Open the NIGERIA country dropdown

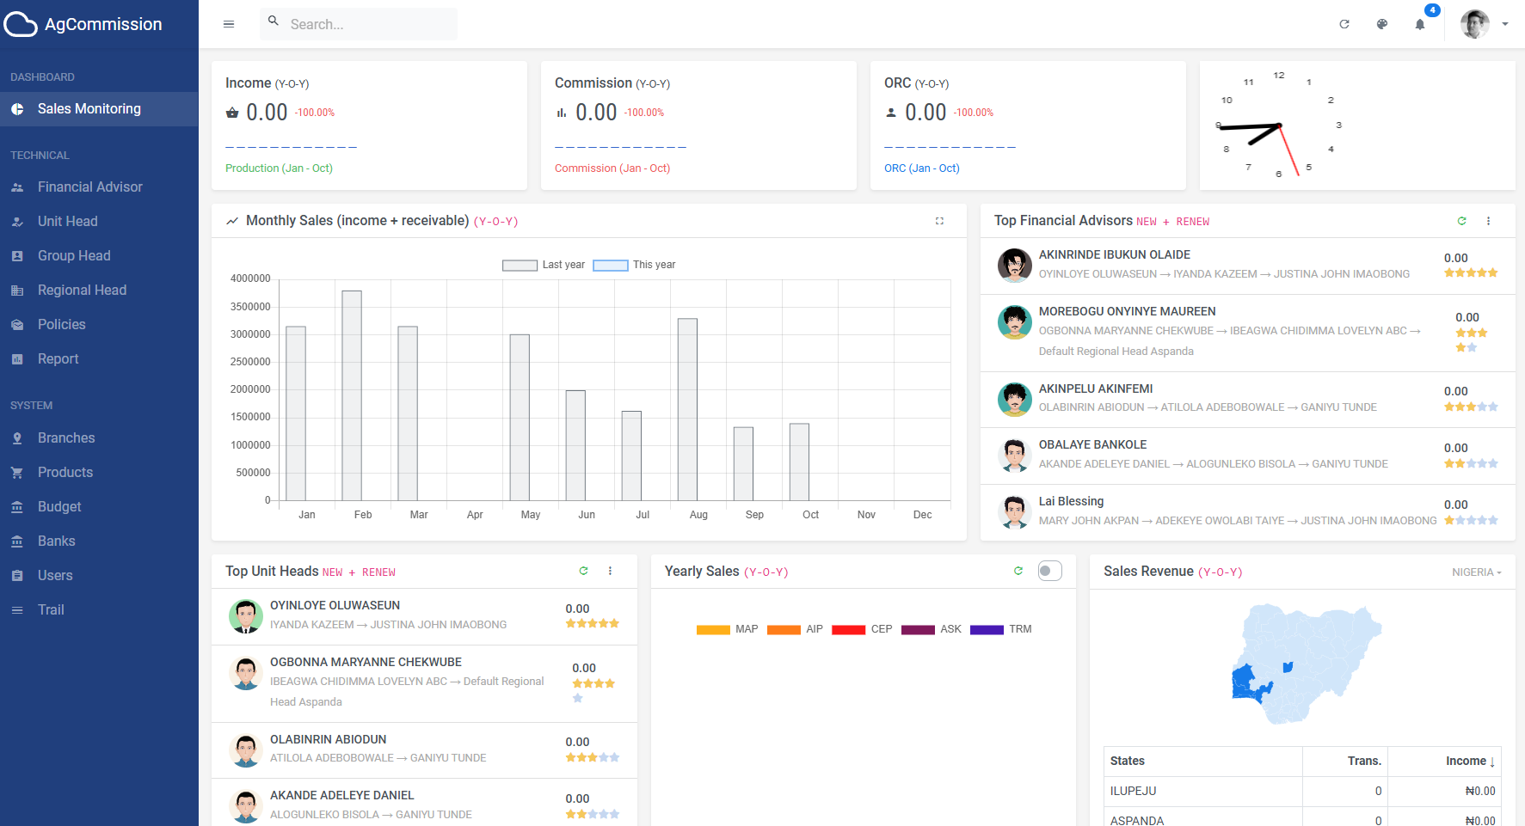(1476, 572)
